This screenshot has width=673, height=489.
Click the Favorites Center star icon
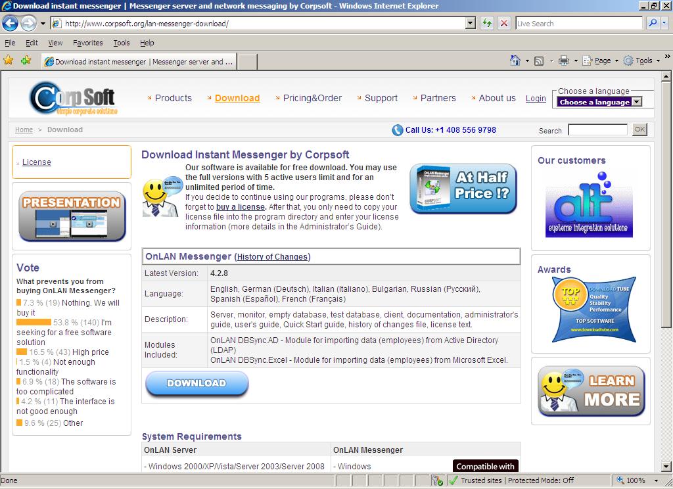click(9, 60)
